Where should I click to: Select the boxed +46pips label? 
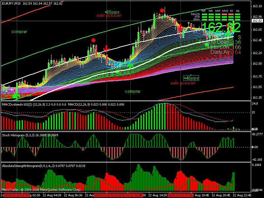pos(191,78)
